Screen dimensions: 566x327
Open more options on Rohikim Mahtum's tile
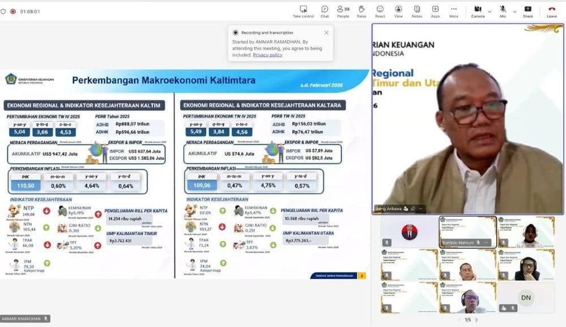pos(486,243)
